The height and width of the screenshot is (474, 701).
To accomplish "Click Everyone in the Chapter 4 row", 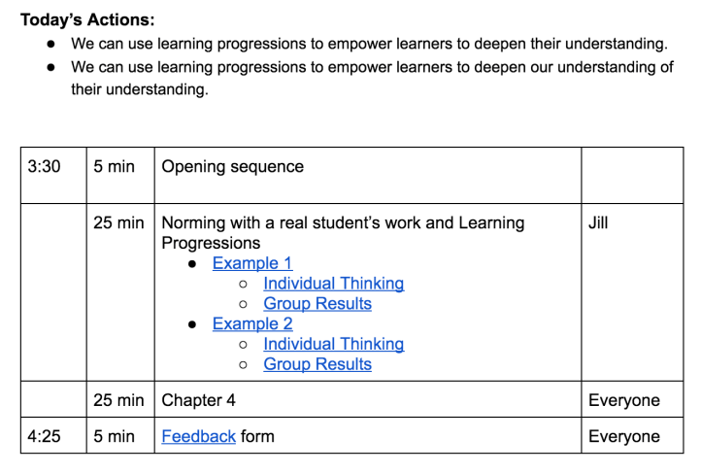I will coord(624,400).
